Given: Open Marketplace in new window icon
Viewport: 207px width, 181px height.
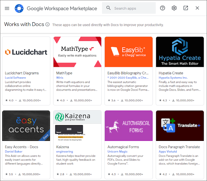Looking at the screenshot, I should click(186, 8).
